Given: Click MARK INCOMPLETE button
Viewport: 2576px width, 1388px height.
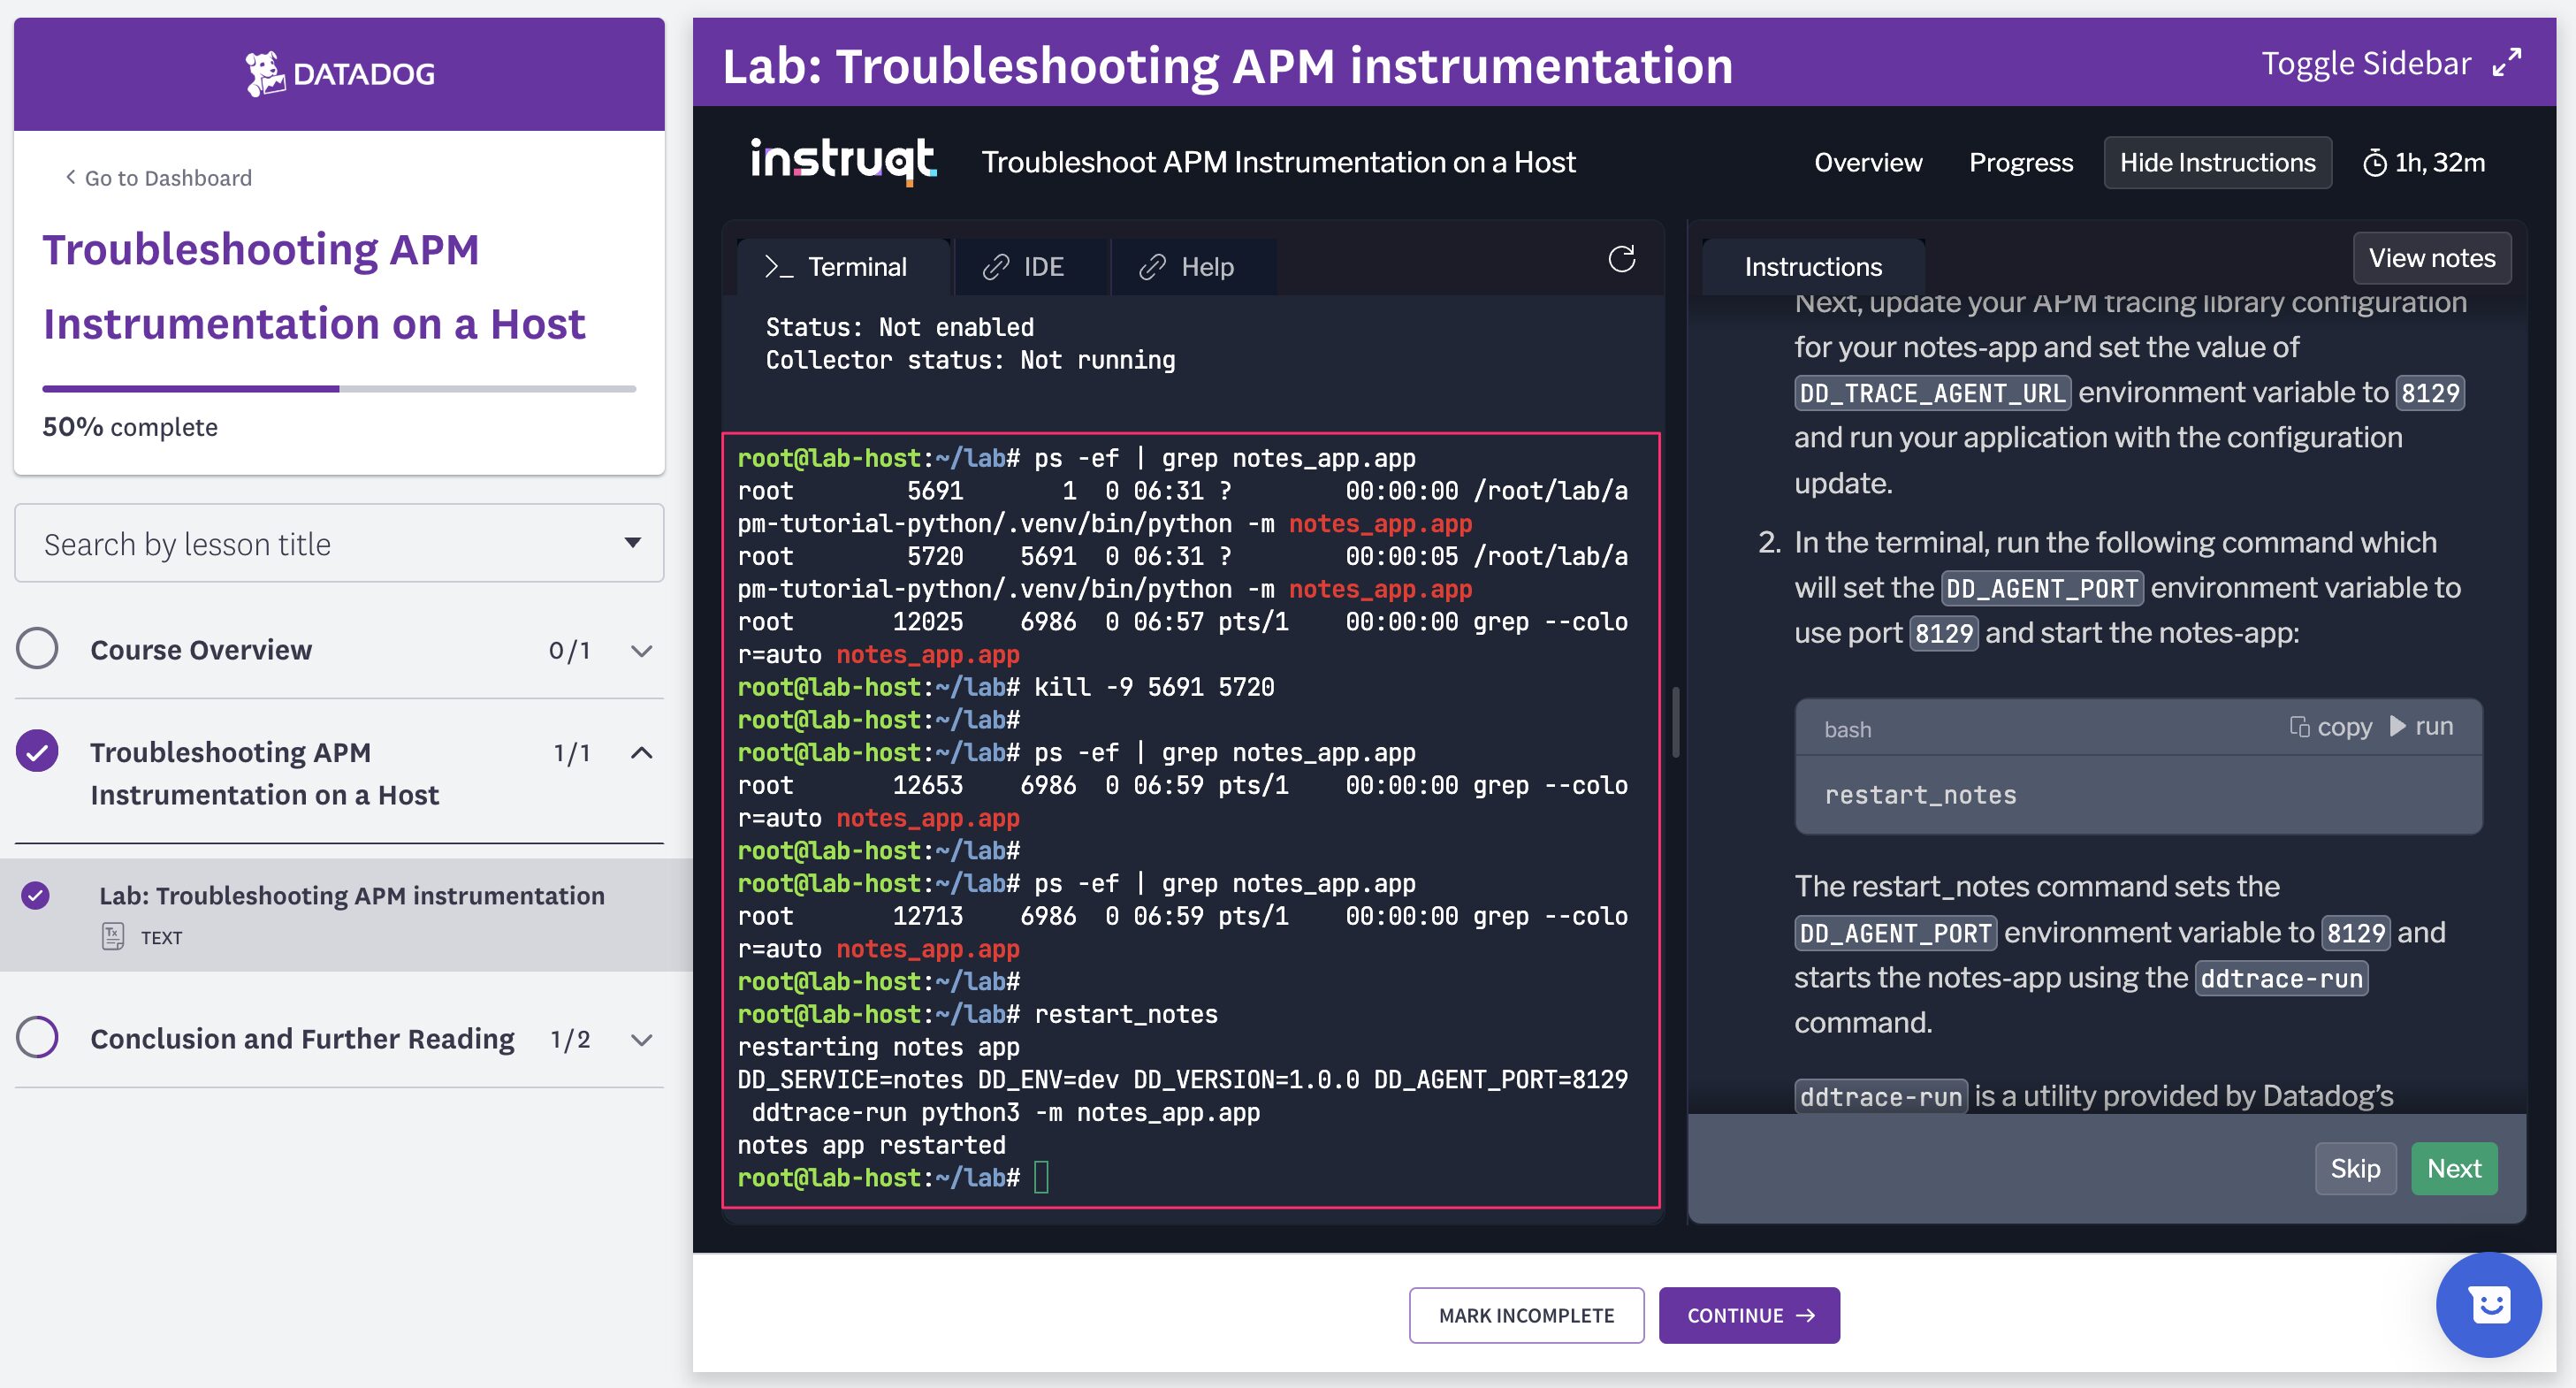Looking at the screenshot, I should click(1526, 1315).
